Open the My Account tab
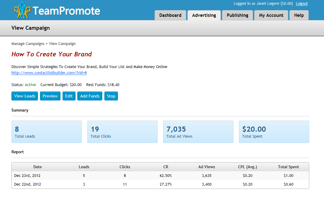324x203 pixels. pos(271,15)
